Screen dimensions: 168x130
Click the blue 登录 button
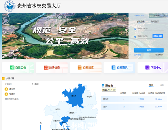point(149,50)
